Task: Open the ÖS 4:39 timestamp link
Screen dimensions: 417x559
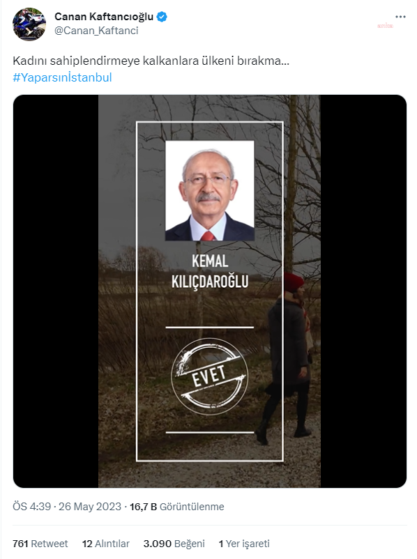Action: point(31,507)
